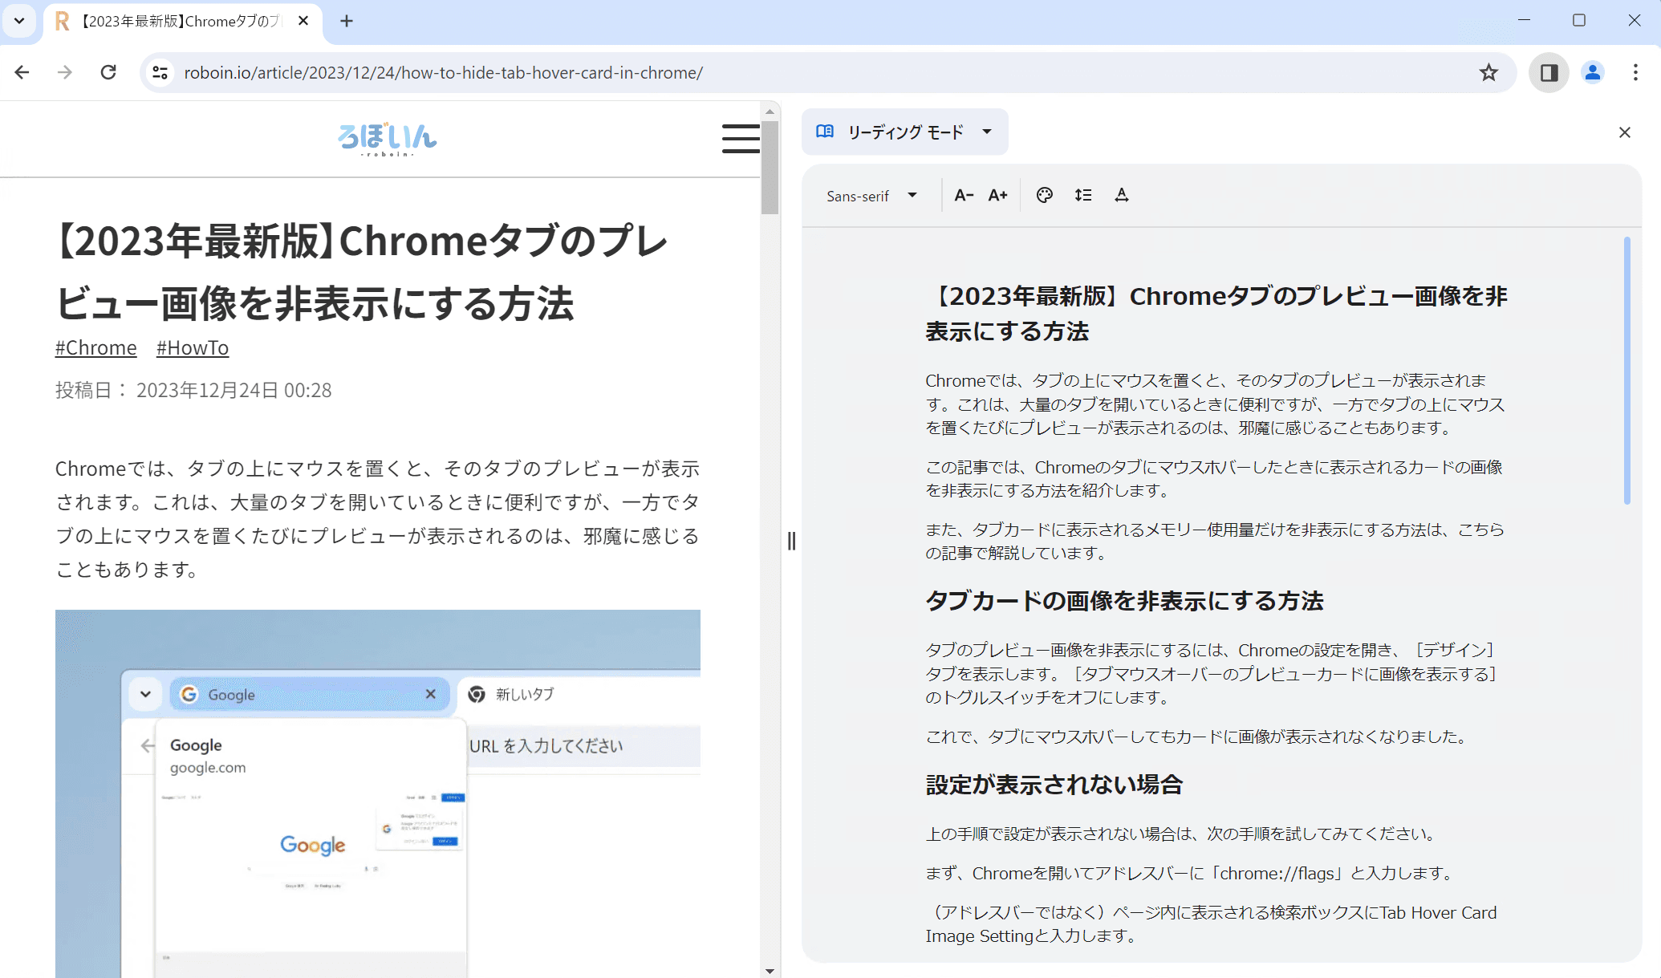Click the reading mode panel scrollbar

1626,371
